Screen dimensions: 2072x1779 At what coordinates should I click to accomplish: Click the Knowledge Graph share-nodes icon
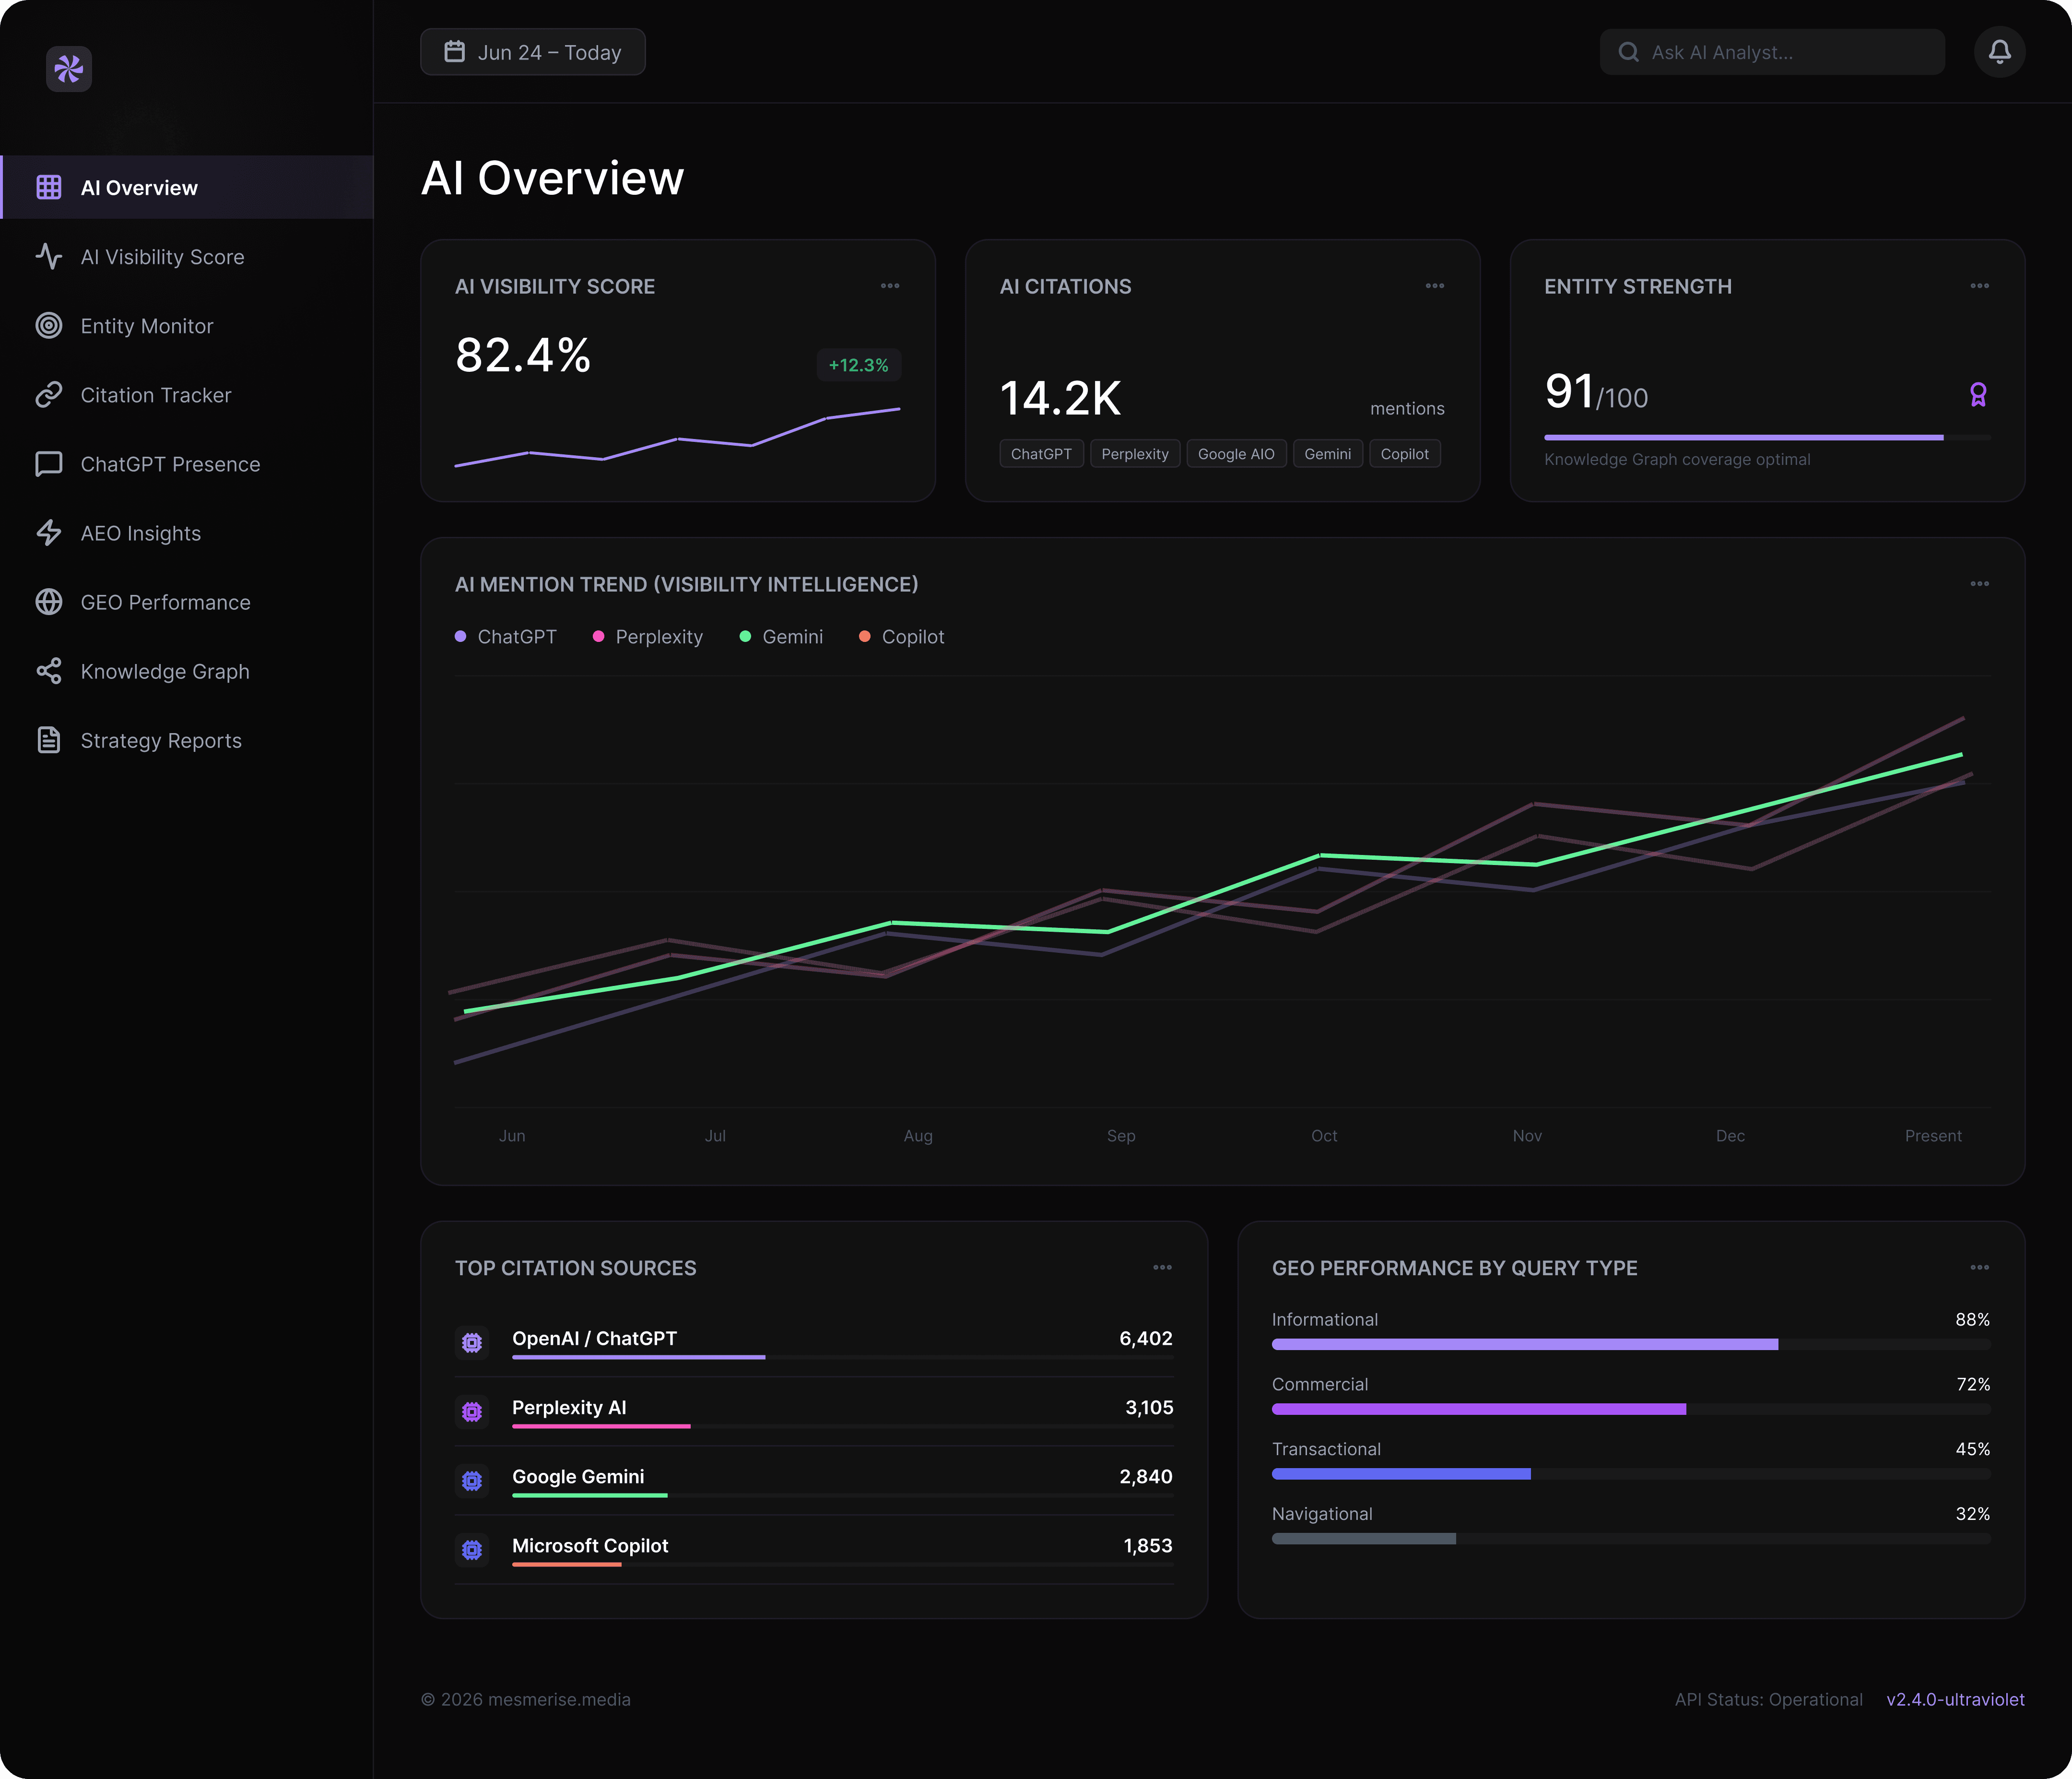[x=49, y=670]
